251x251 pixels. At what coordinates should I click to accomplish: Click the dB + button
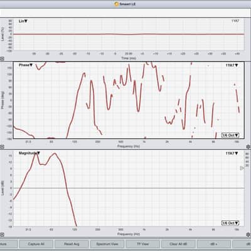pos(214,244)
